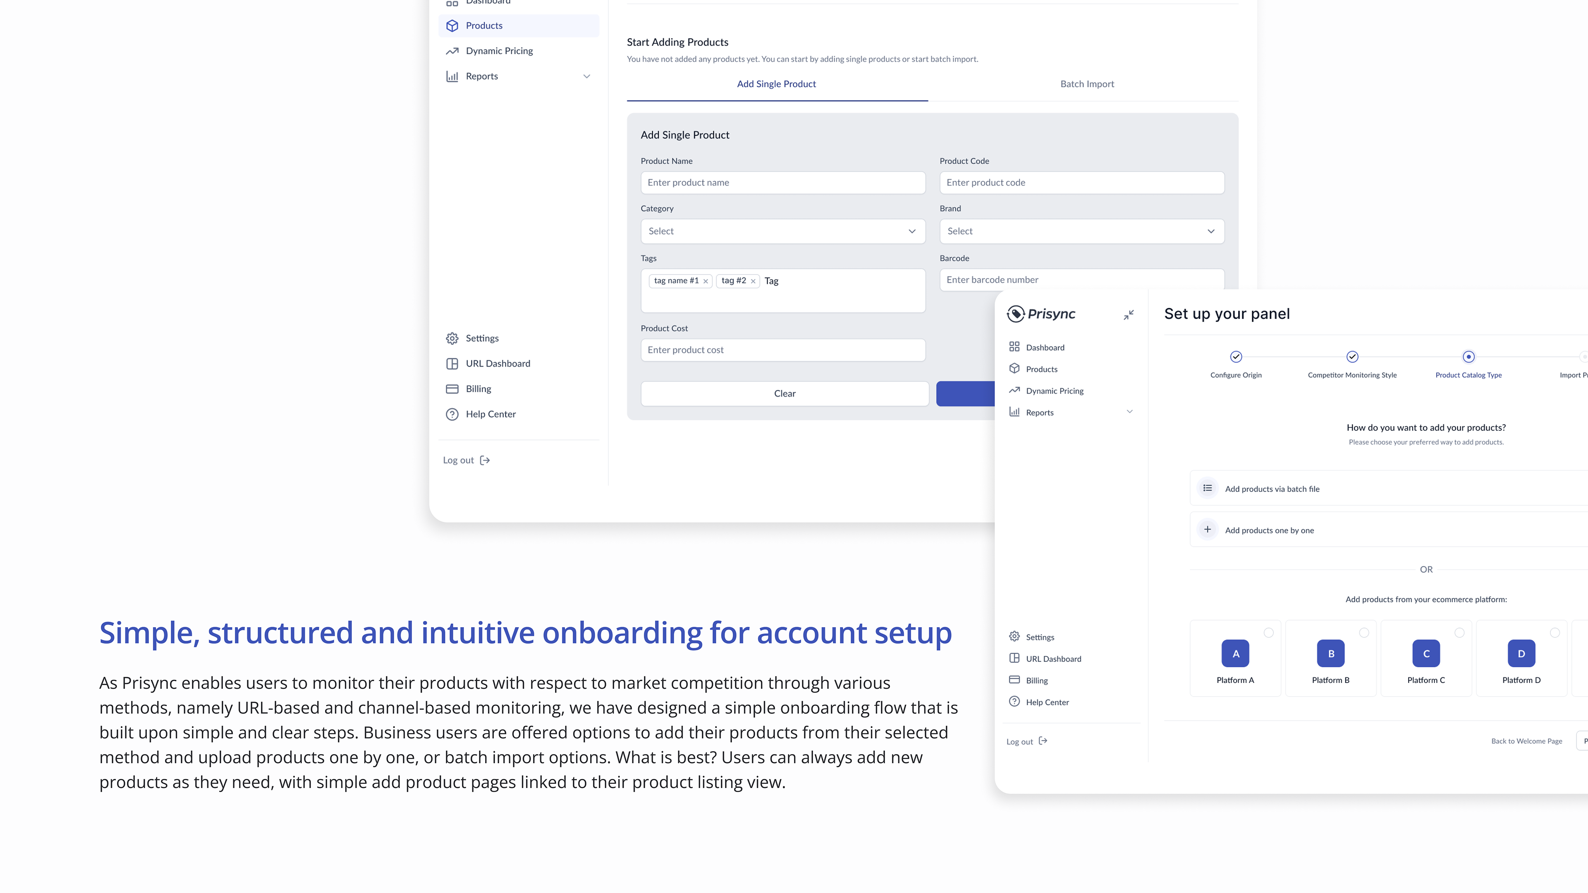The height and width of the screenshot is (893, 1588).
Task: Select the Platform B radio button
Action: pos(1363,633)
